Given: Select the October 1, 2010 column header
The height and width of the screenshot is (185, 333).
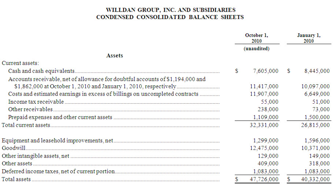Looking at the screenshot, I should coord(256,38).
